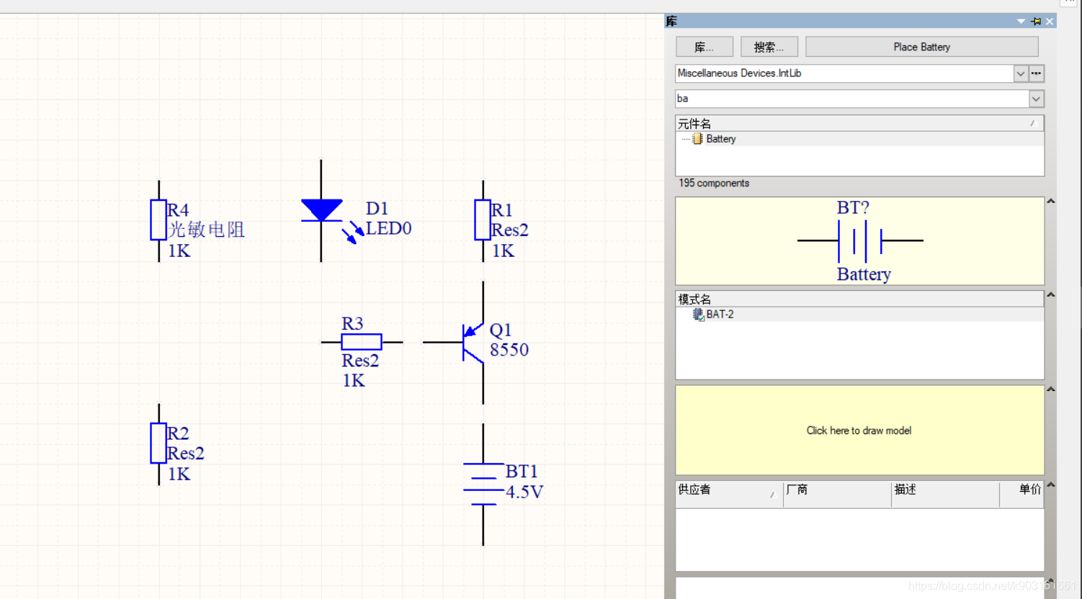Select the D1 LED0 diode symbol
This screenshot has height=599, width=1082.
click(x=321, y=210)
